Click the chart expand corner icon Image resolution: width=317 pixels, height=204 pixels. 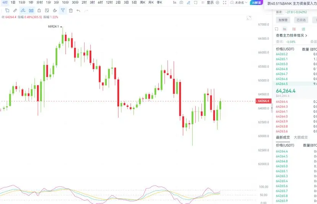tap(249, 18)
